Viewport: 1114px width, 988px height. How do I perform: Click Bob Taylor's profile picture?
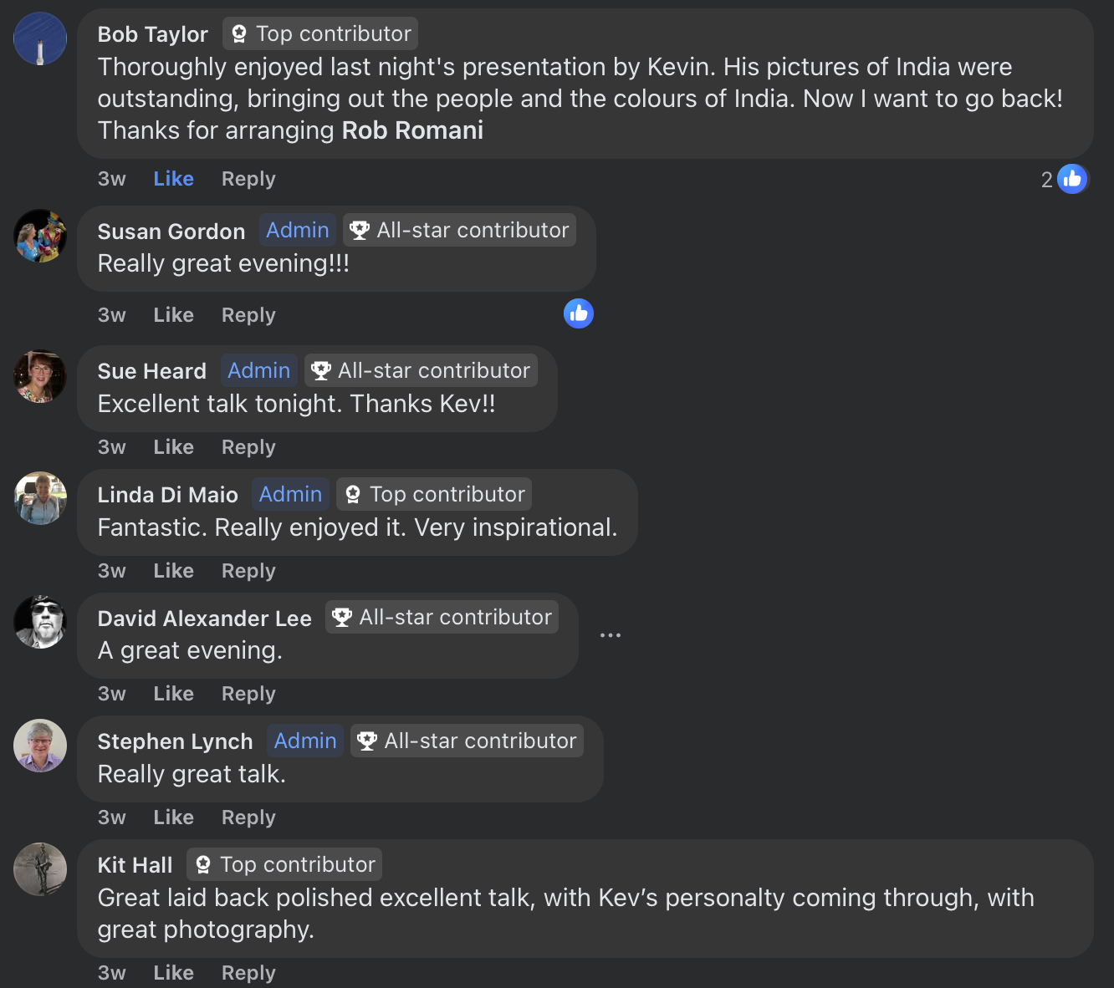click(x=40, y=38)
